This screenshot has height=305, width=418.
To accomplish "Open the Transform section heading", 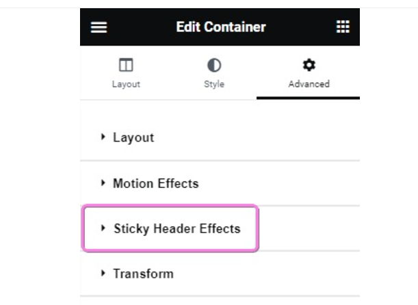I will pos(143,274).
